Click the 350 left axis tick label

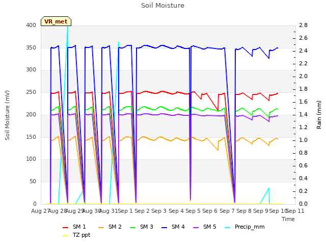coord(31,47)
